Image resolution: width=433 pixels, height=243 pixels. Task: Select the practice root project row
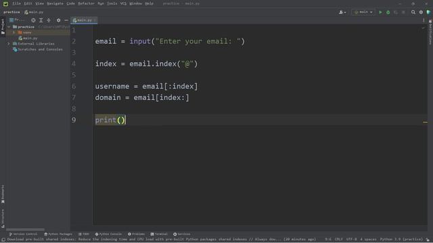pos(38,27)
